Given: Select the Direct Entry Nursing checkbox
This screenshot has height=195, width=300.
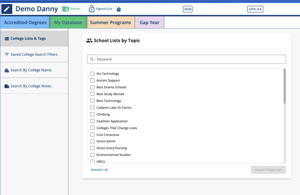Looking at the screenshot, I should (93, 148).
